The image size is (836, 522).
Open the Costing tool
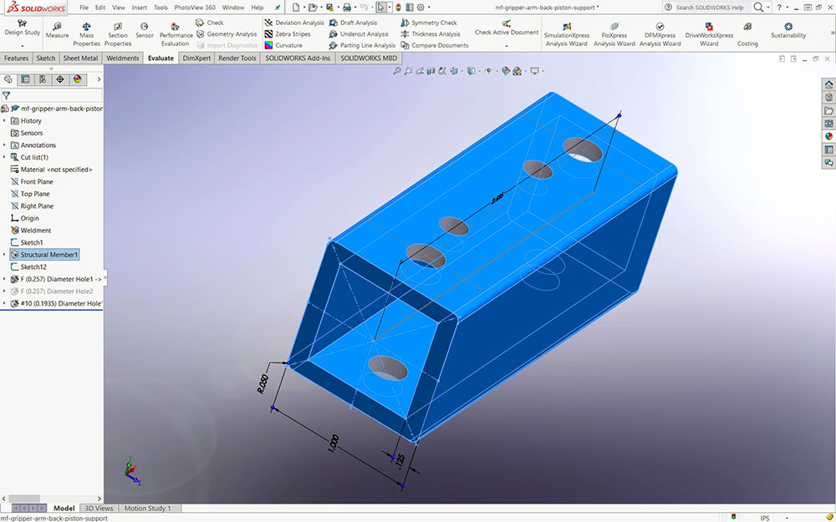pos(747,34)
